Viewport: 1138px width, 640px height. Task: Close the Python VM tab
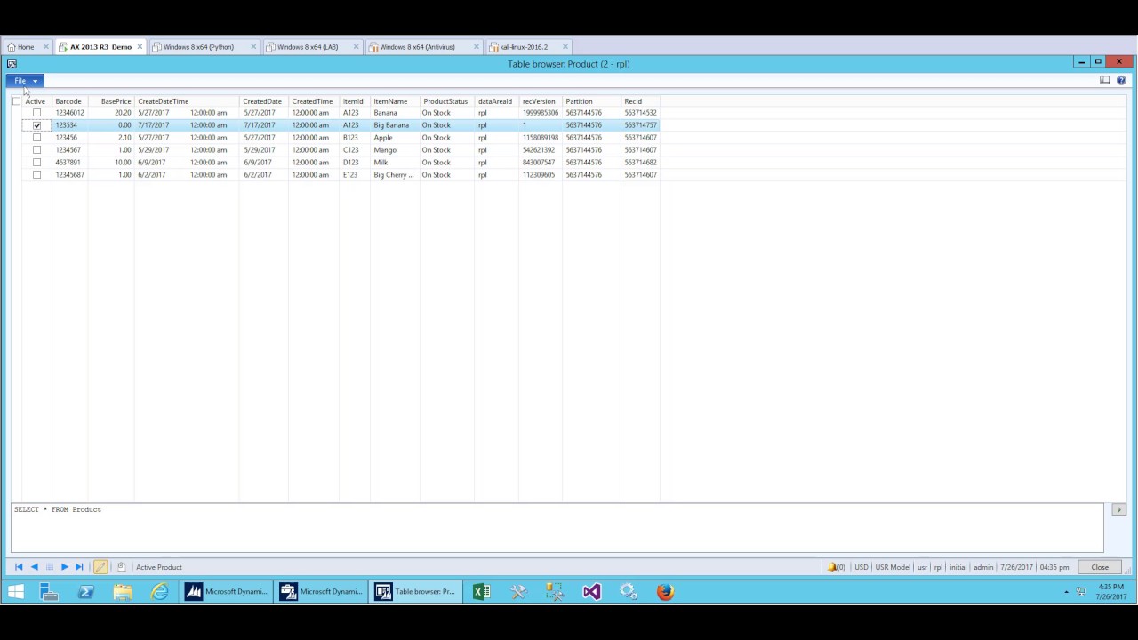pyautogui.click(x=253, y=47)
